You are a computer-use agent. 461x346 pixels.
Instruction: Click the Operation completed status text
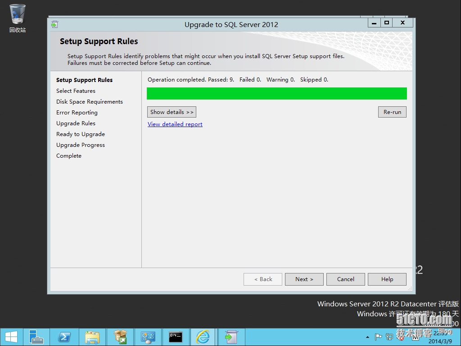[x=238, y=80]
